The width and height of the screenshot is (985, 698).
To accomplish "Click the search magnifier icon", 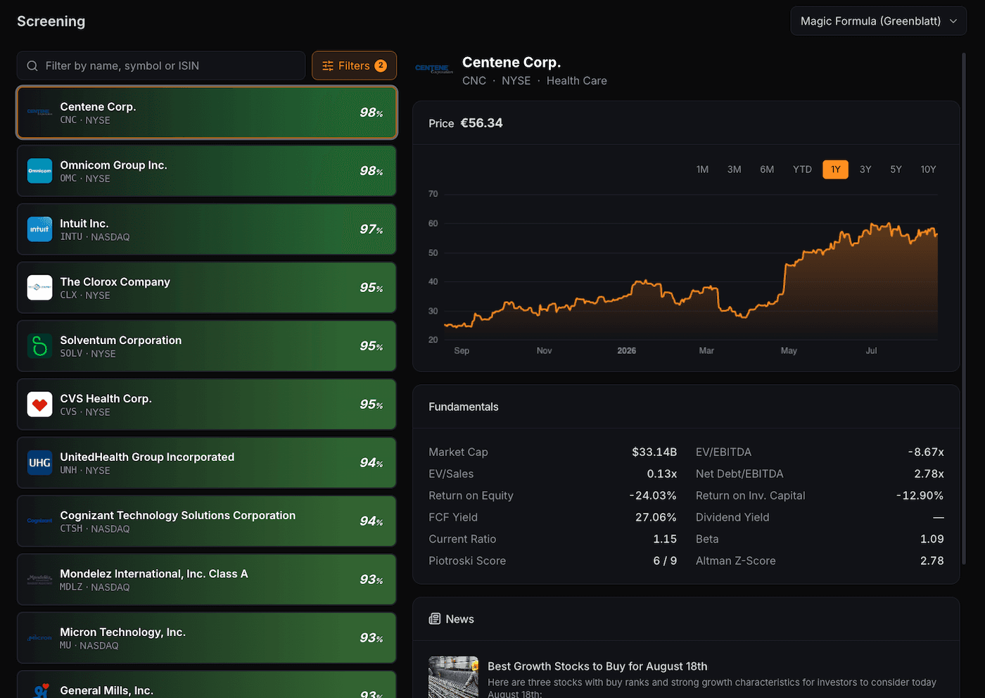I will coord(32,65).
